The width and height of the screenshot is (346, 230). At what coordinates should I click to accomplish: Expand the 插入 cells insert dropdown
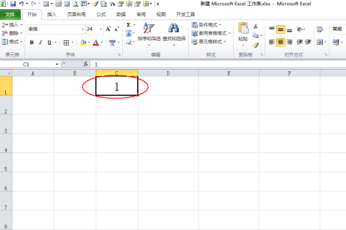(21, 25)
